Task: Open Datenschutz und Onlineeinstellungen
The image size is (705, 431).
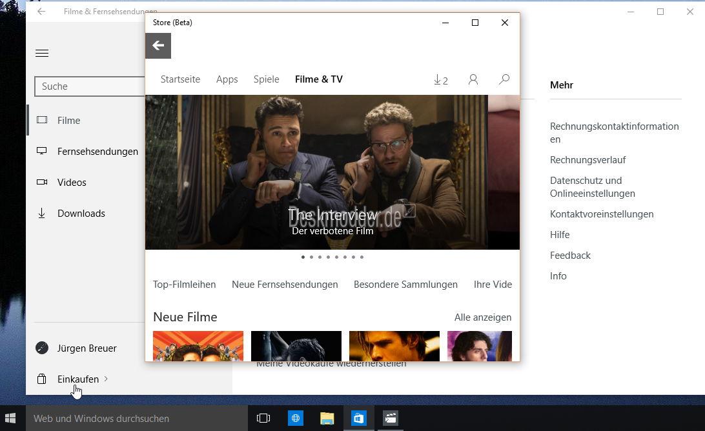Action: pos(593,187)
